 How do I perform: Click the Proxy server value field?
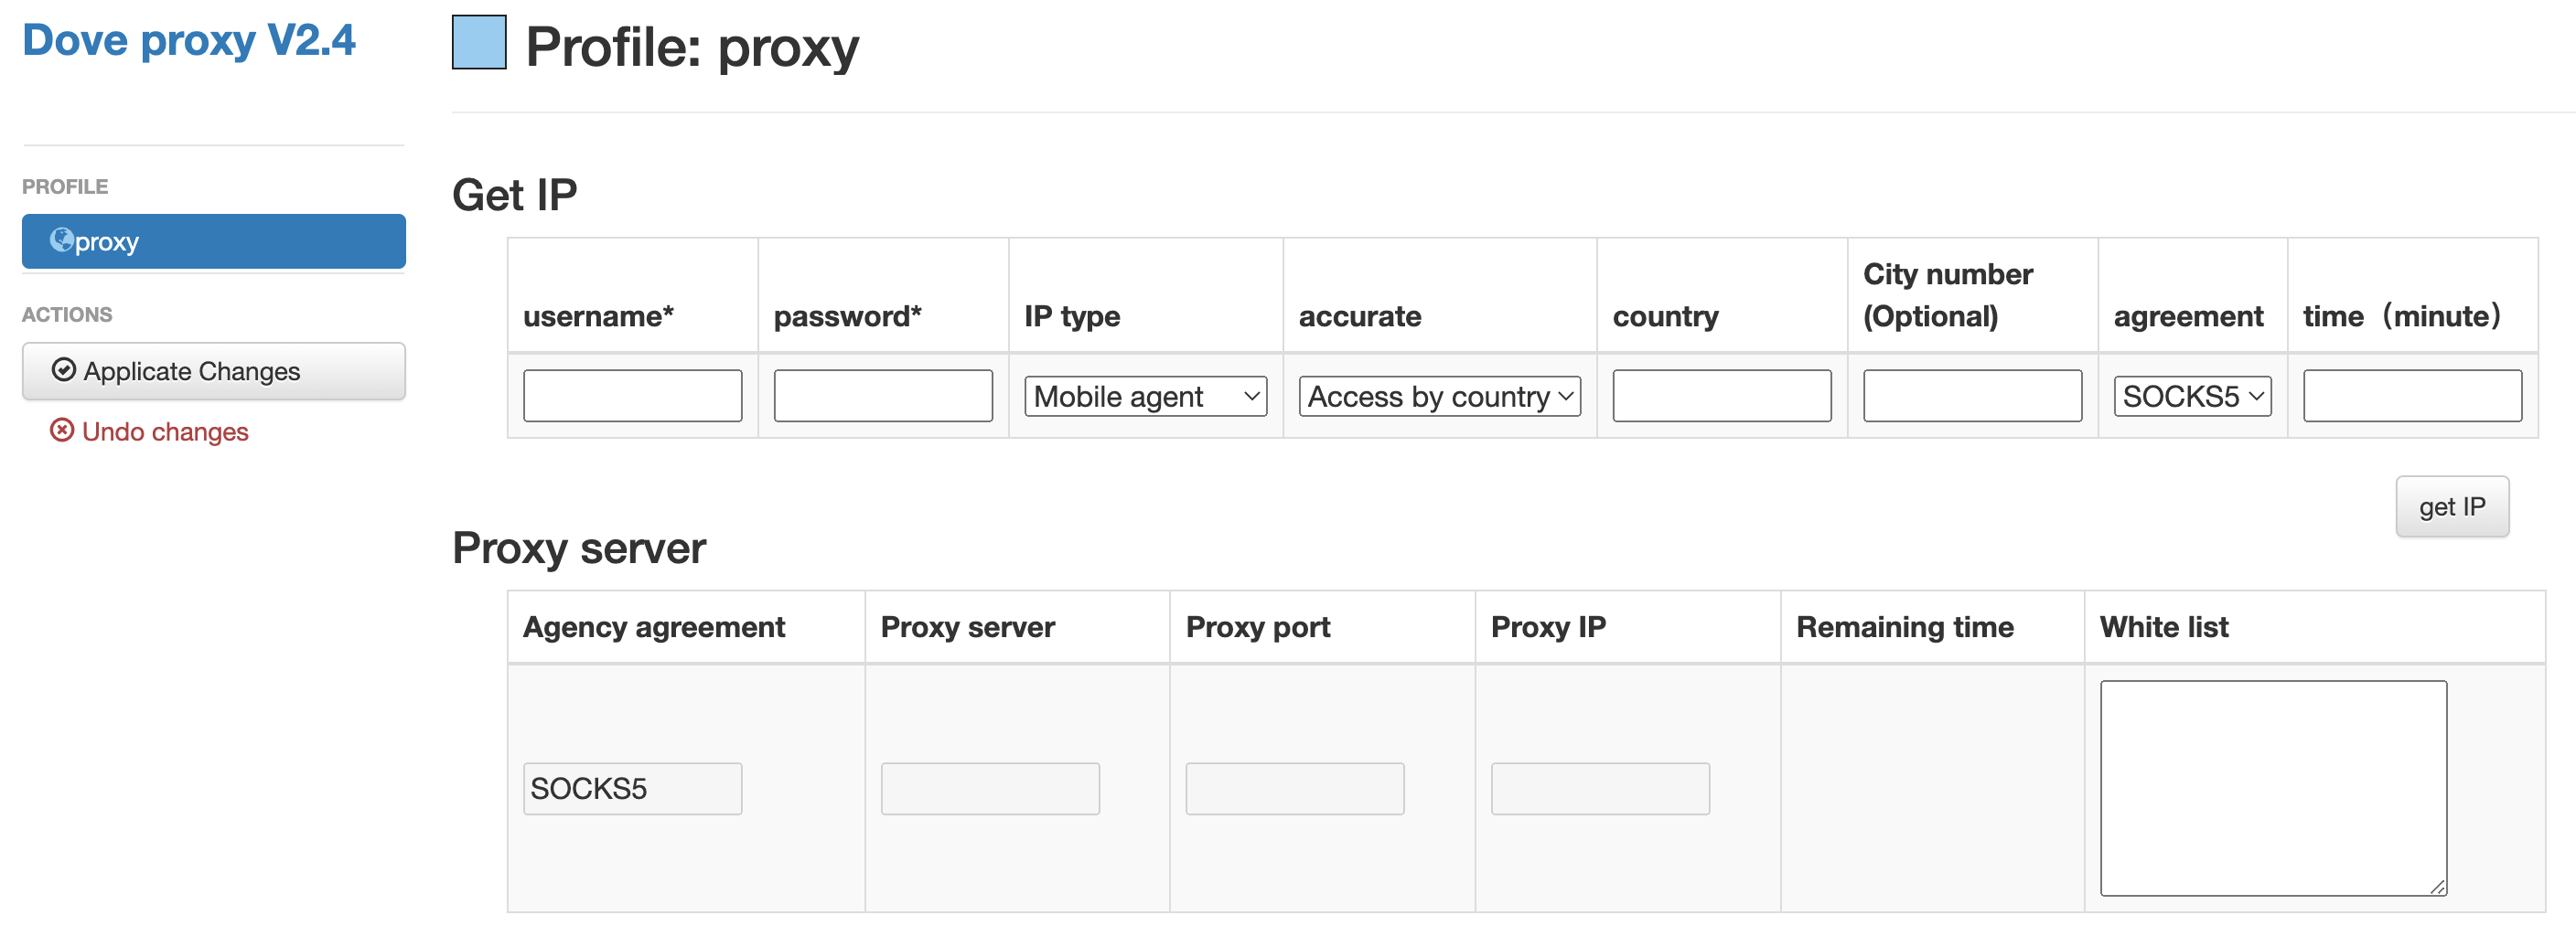tap(990, 789)
